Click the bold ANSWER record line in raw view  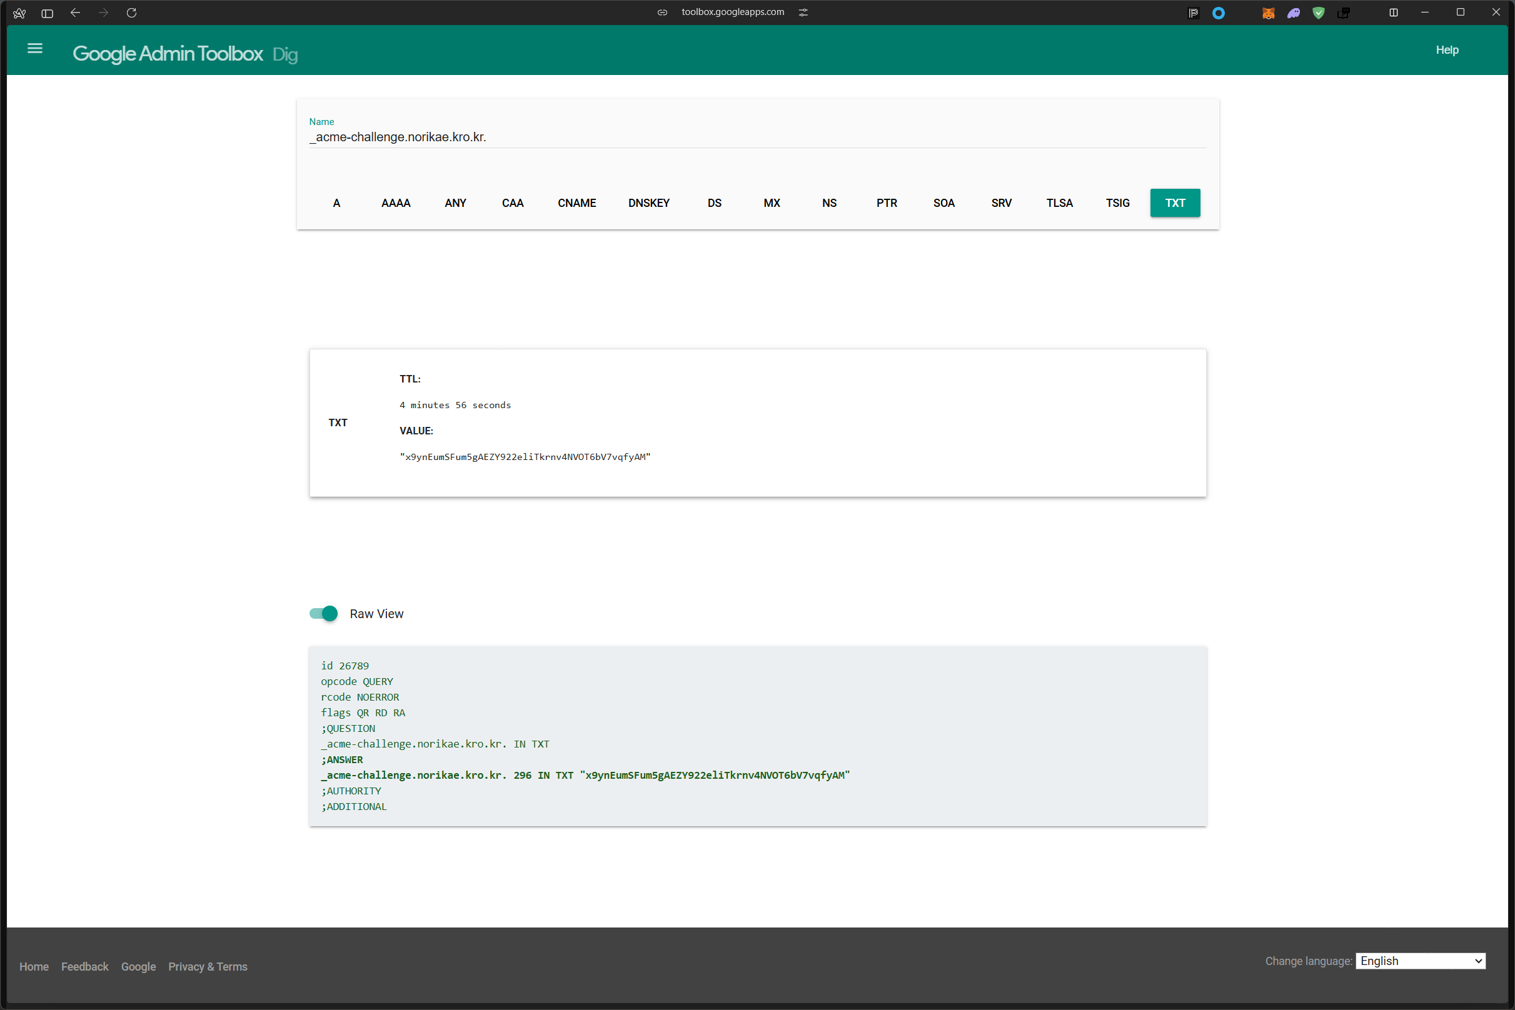click(x=585, y=775)
